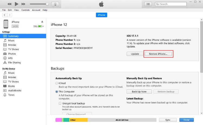Go back with left chevron

tap(5, 15)
